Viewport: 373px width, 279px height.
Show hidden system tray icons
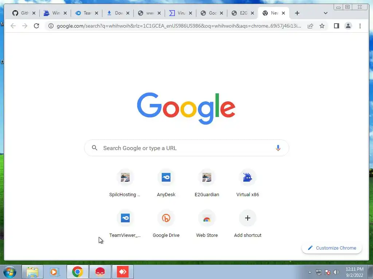[310, 272]
